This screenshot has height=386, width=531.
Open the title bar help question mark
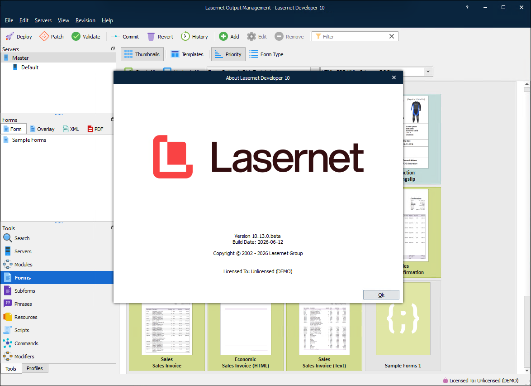pyautogui.click(x=467, y=7)
